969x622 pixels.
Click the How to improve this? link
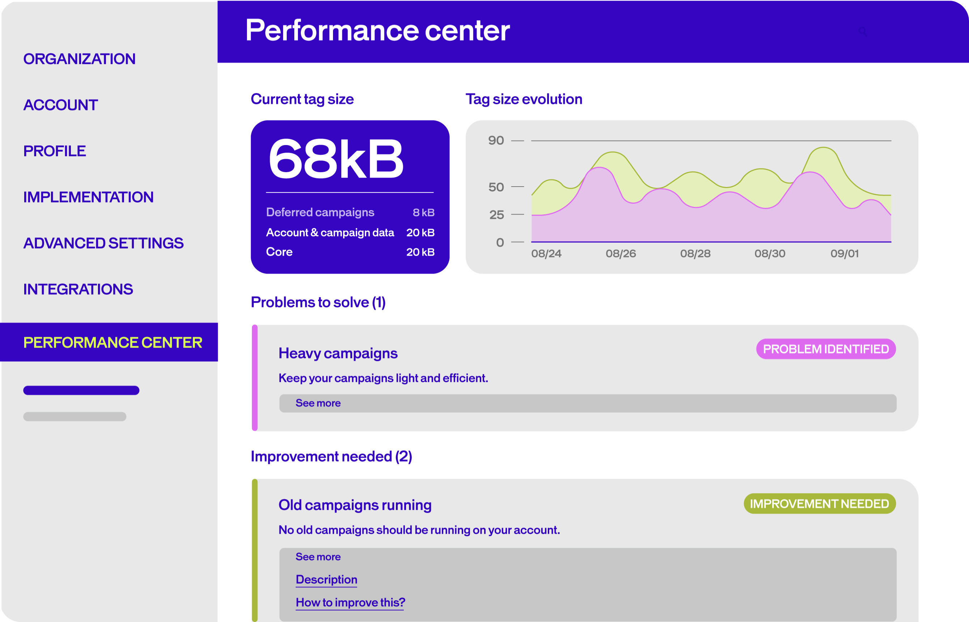tap(350, 602)
